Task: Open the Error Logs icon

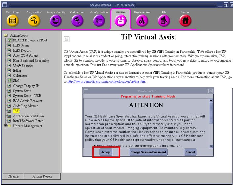Action: [x=13, y=21]
